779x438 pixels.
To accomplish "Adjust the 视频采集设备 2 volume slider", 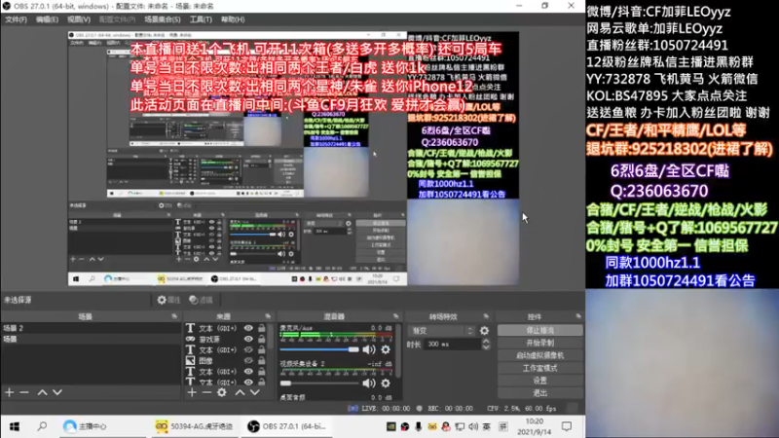I will click(319, 383).
